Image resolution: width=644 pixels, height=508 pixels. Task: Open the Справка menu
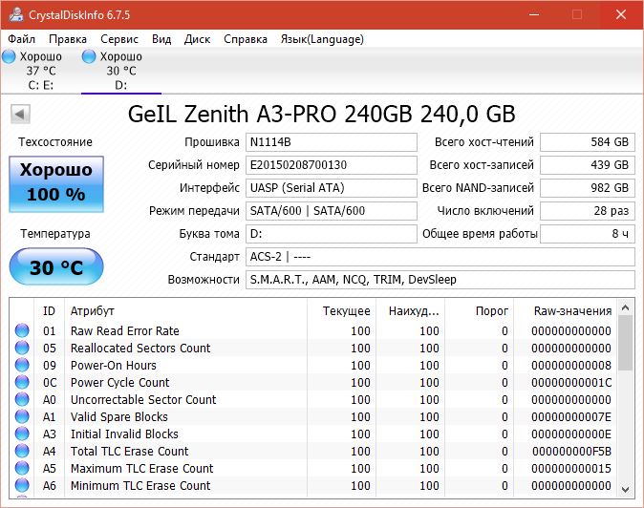coord(246,39)
